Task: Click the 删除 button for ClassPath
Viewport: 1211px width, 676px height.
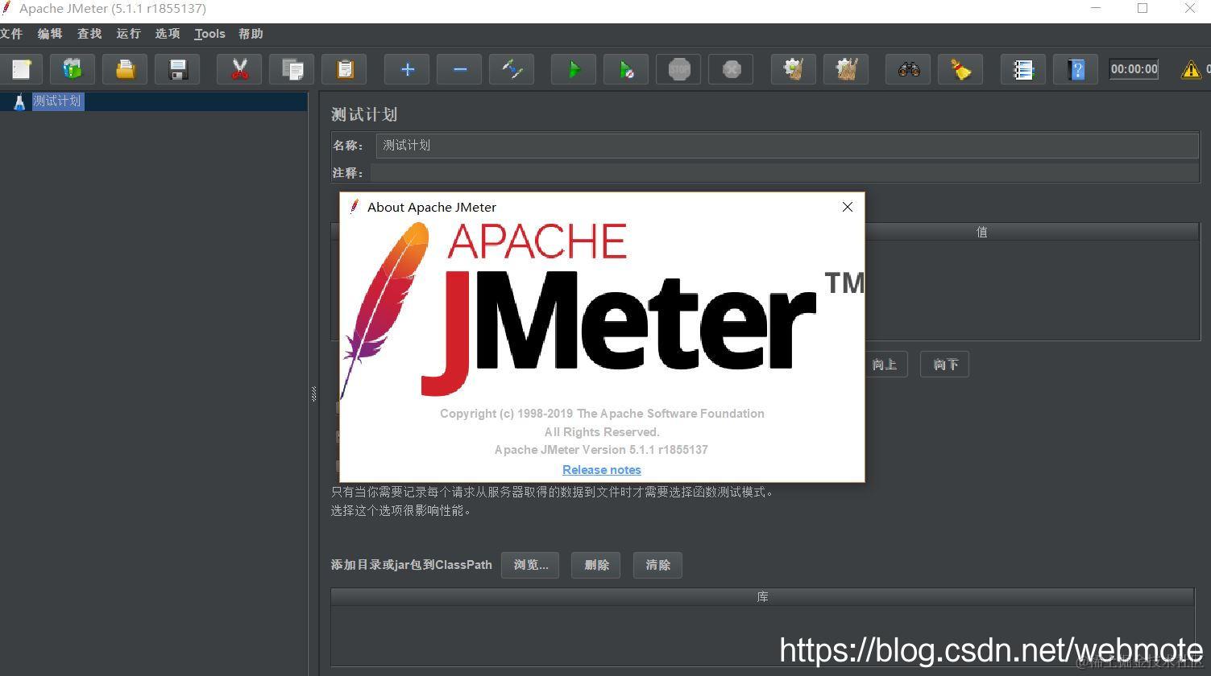Action: 596,565
